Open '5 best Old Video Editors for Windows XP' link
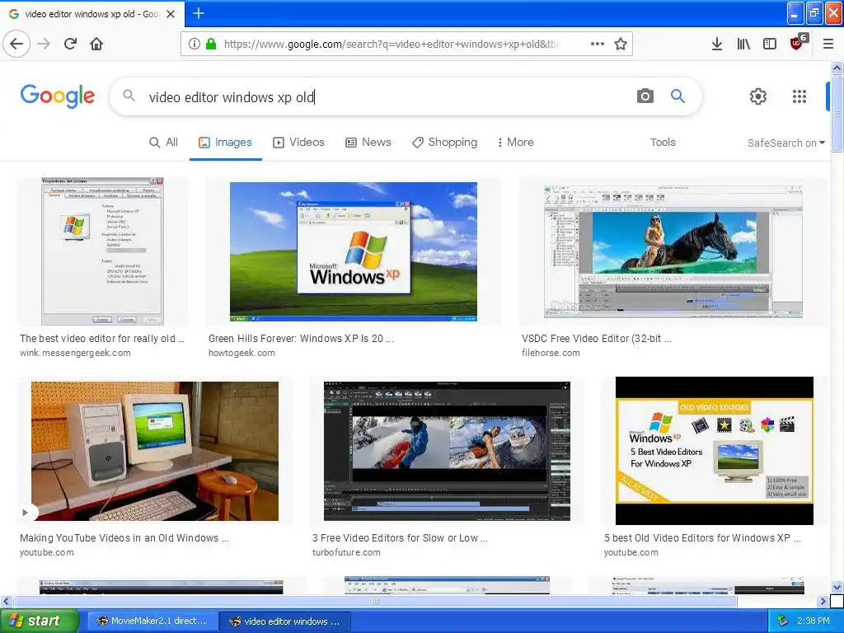 click(702, 537)
